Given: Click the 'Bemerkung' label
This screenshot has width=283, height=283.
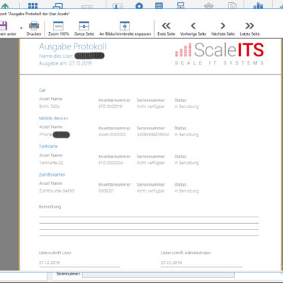Looking at the screenshot, I should [50, 207].
